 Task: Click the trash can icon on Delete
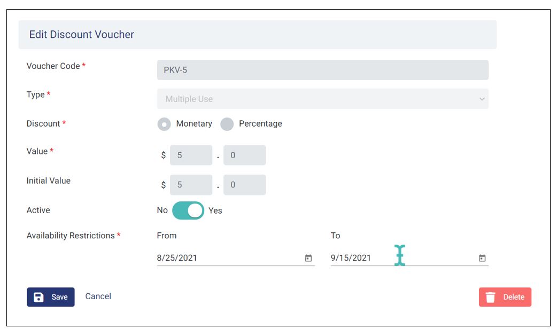point(490,297)
